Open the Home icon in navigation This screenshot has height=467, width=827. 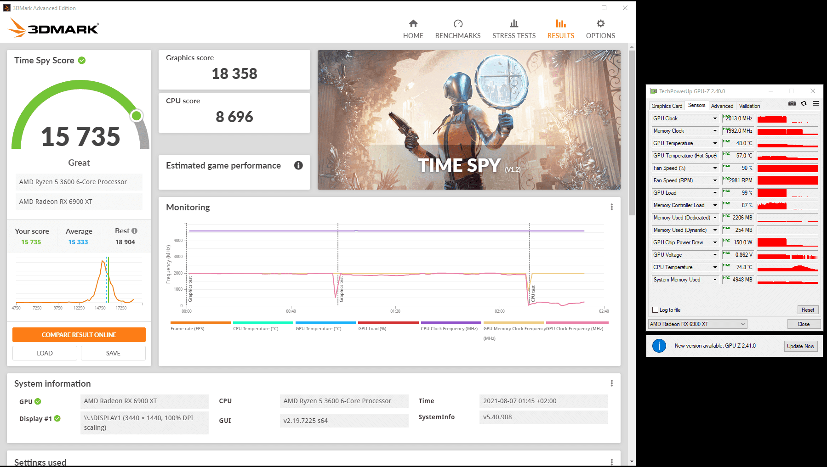(413, 23)
